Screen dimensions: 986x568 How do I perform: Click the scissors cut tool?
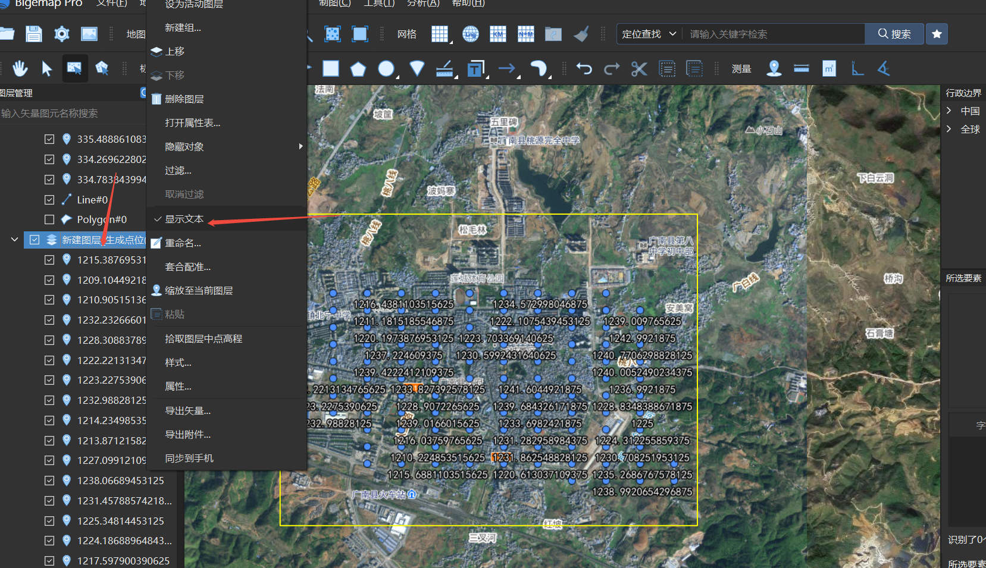coord(638,68)
